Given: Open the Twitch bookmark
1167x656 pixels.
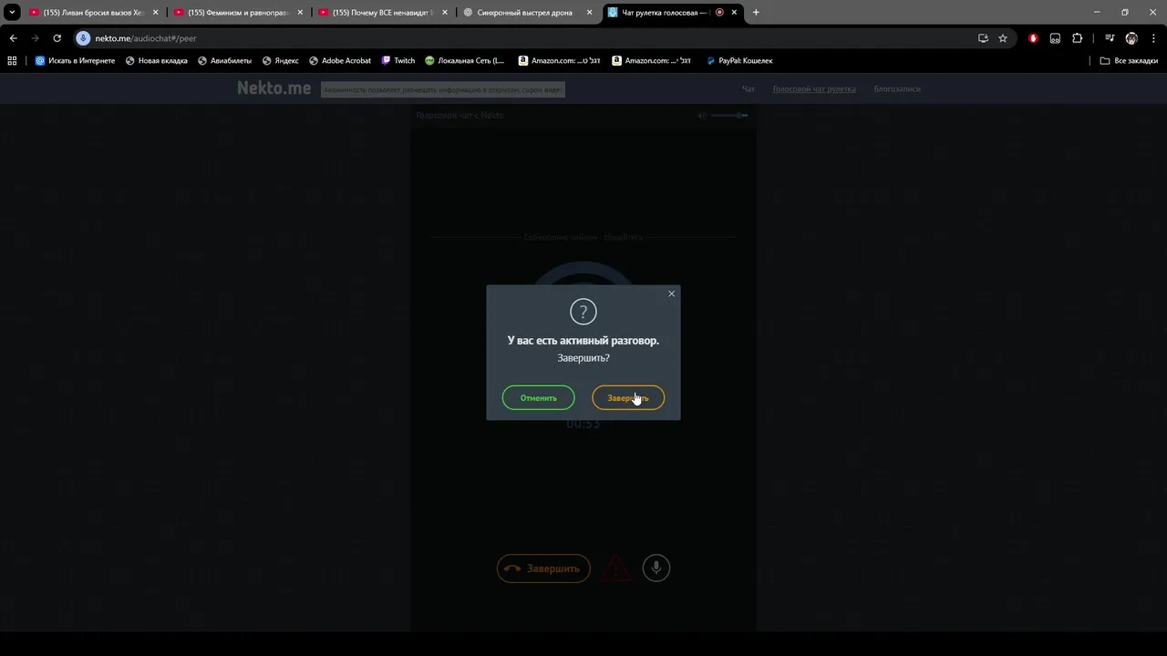Looking at the screenshot, I should 398,61.
